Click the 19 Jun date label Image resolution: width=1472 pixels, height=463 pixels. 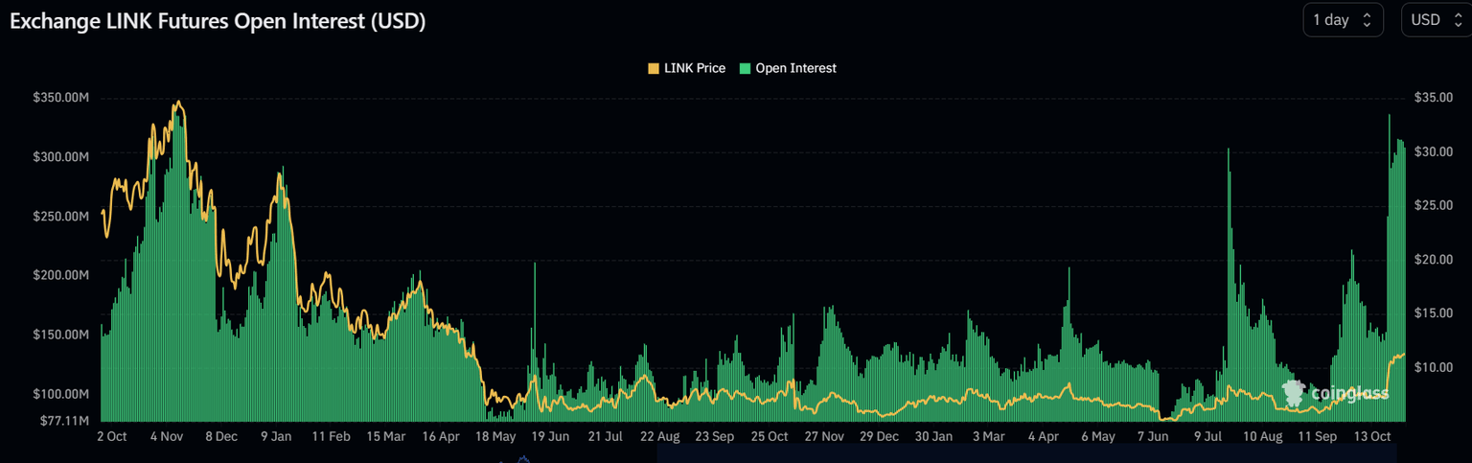551,436
